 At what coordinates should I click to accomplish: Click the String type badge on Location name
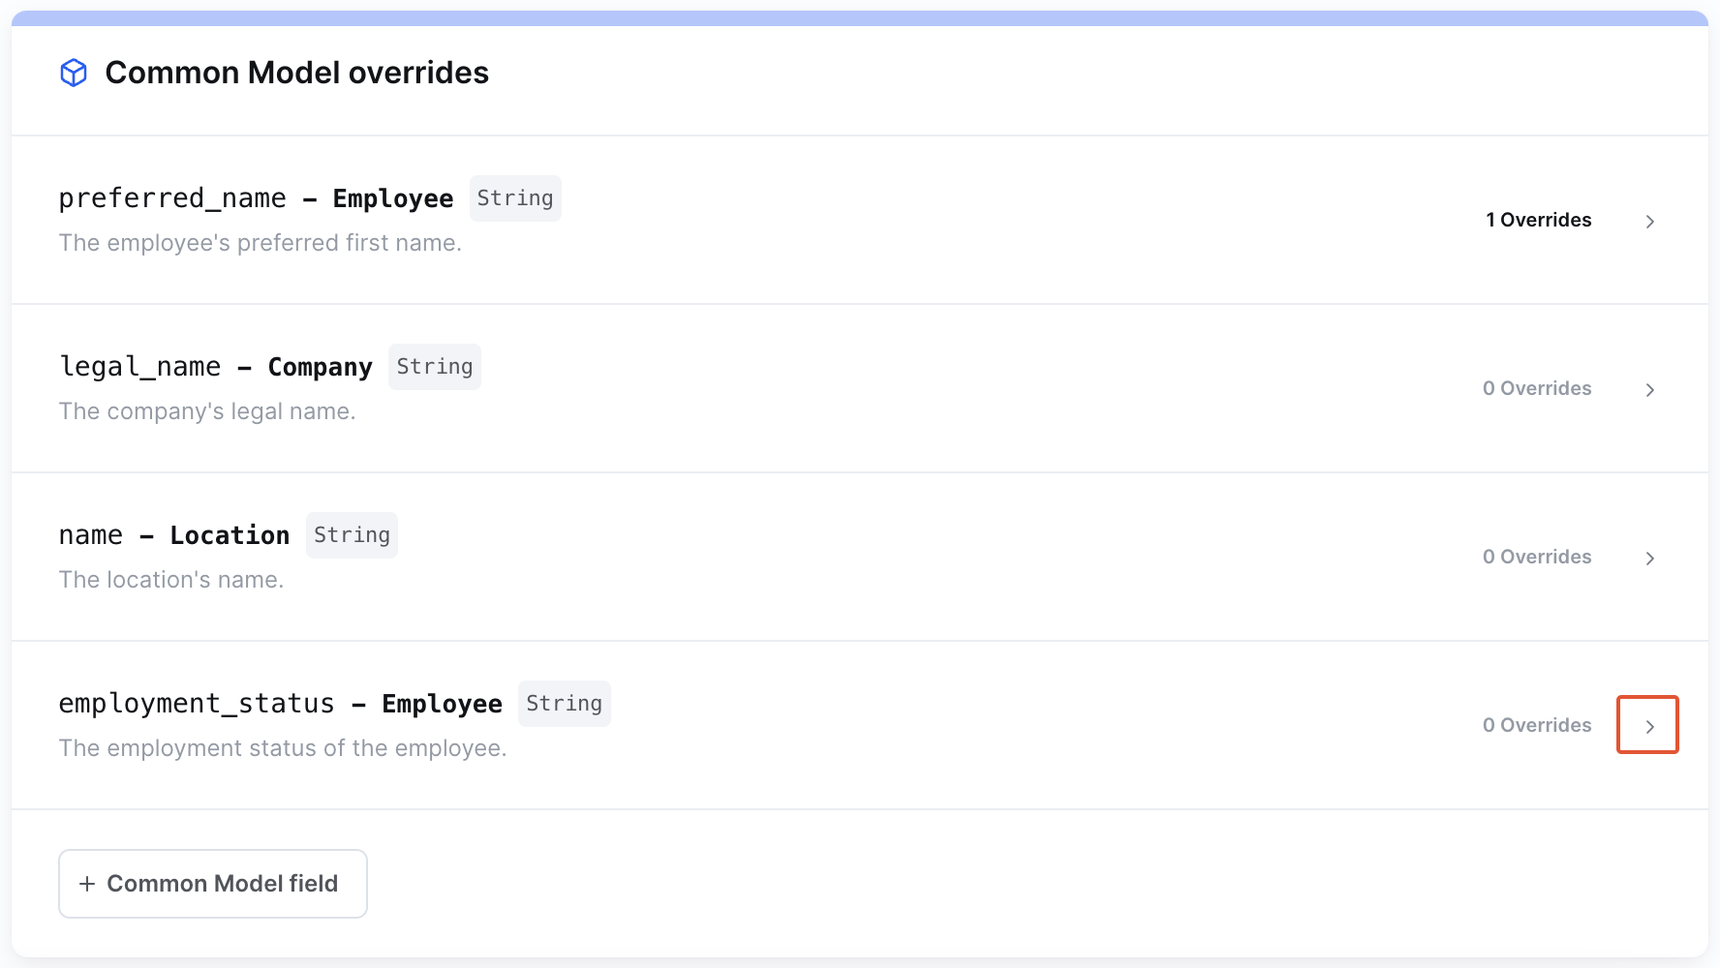(x=352, y=535)
